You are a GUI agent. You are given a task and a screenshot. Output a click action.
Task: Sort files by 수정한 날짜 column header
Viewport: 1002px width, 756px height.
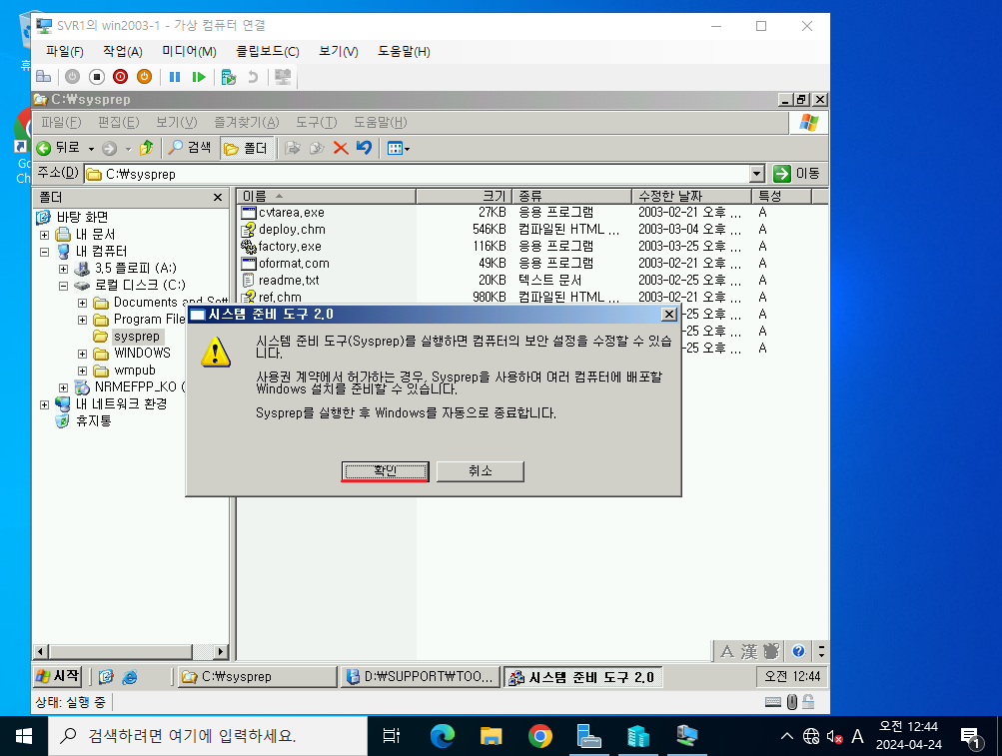click(x=692, y=196)
